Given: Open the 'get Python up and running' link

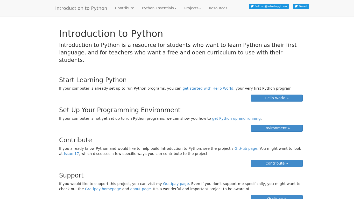Looking at the screenshot, I should (x=236, y=118).
